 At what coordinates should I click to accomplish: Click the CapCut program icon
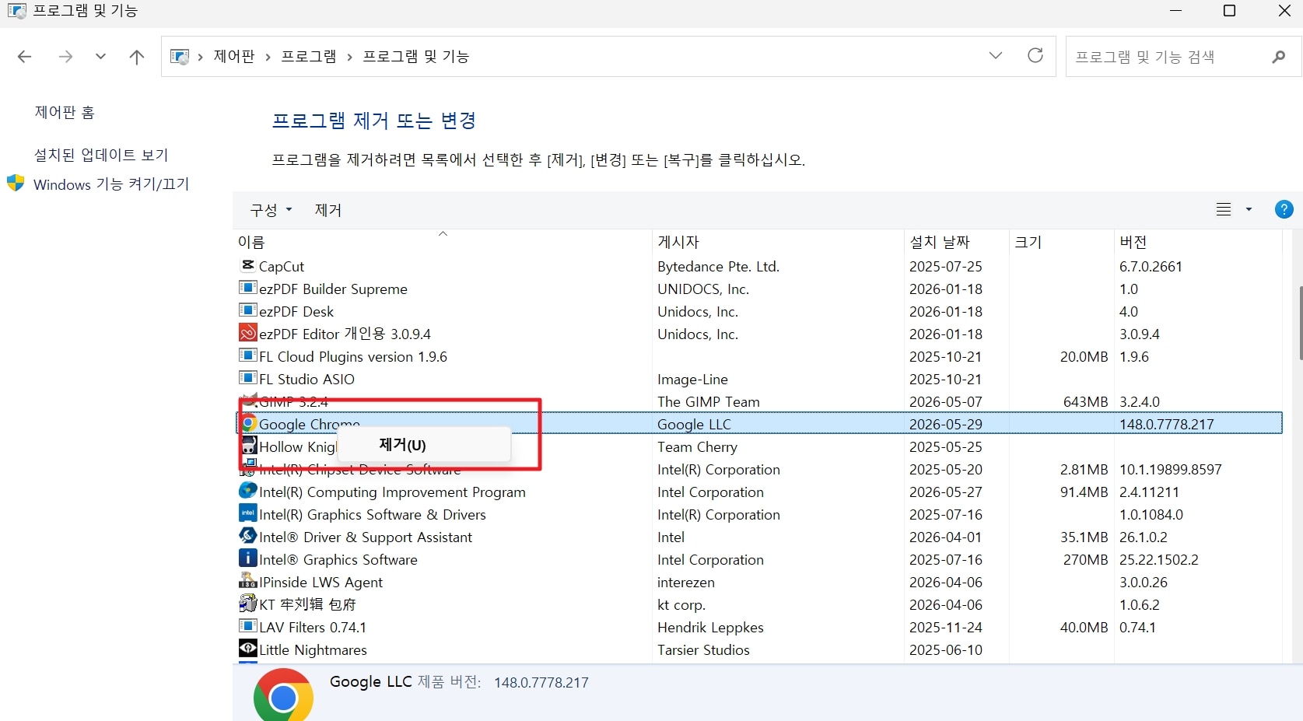coord(248,265)
